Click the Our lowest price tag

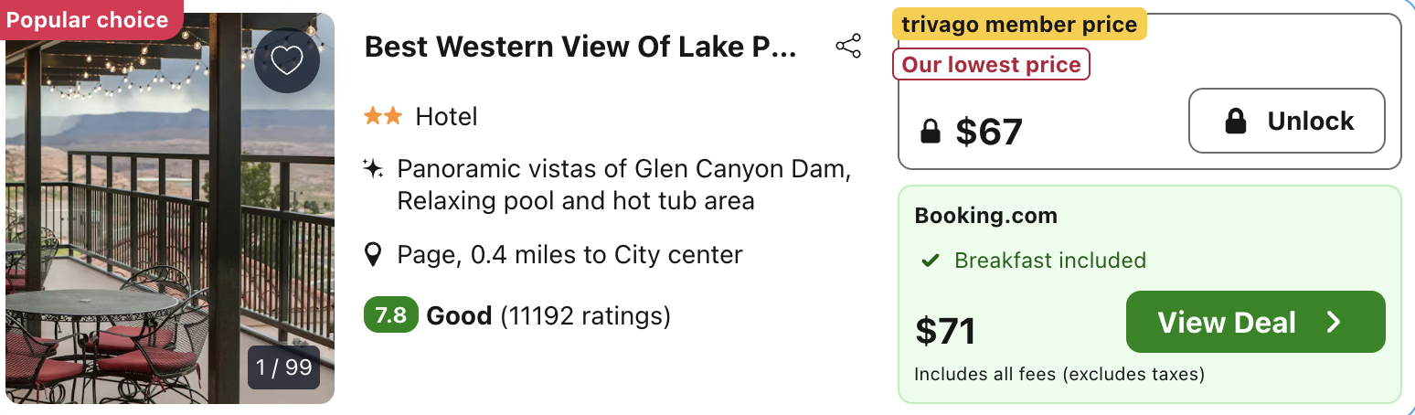pos(992,65)
